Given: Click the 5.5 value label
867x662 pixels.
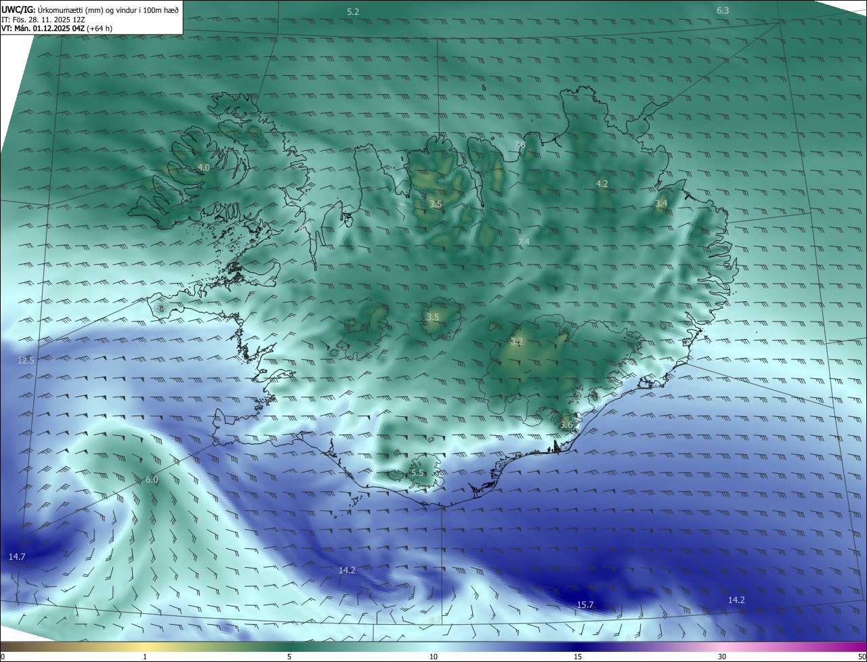Looking at the screenshot, I should pos(417,473).
